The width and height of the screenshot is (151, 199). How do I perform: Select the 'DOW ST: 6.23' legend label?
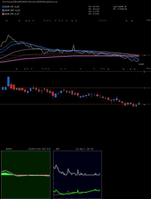(12, 7)
